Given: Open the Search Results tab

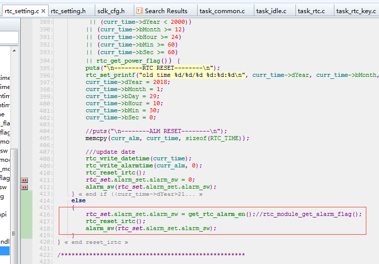Looking at the screenshot, I should pyautogui.click(x=166, y=11).
